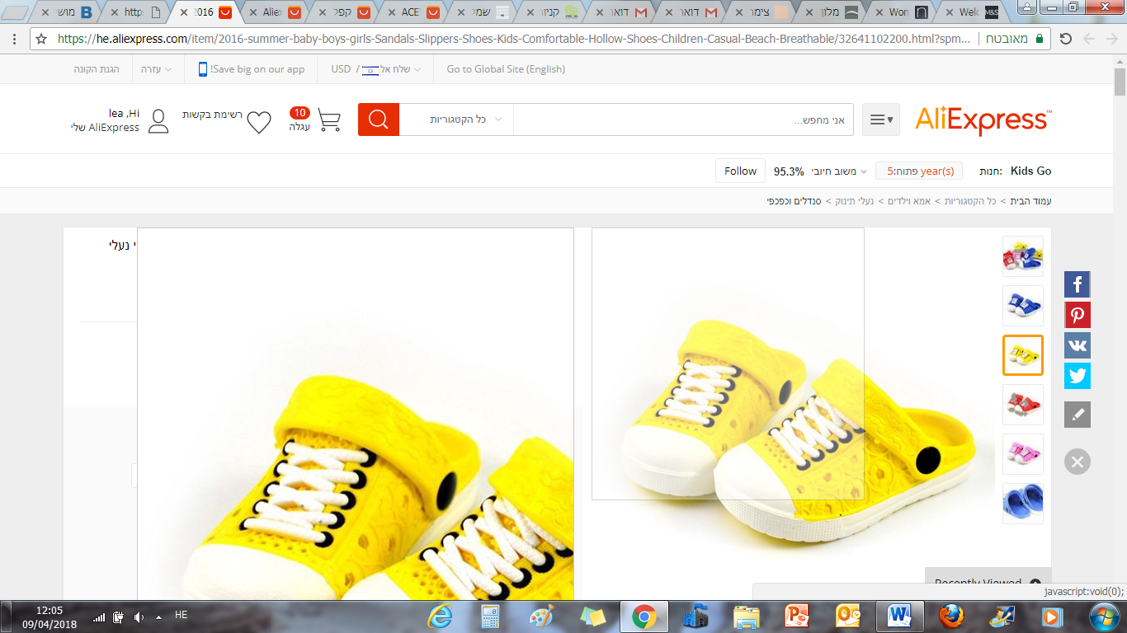Reload the page in Chrome
The image size is (1127, 633).
[1066, 39]
